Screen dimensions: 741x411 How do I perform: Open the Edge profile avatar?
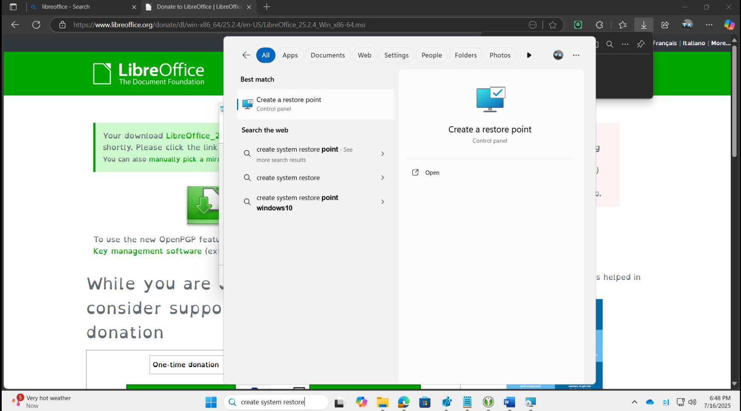[x=687, y=25]
